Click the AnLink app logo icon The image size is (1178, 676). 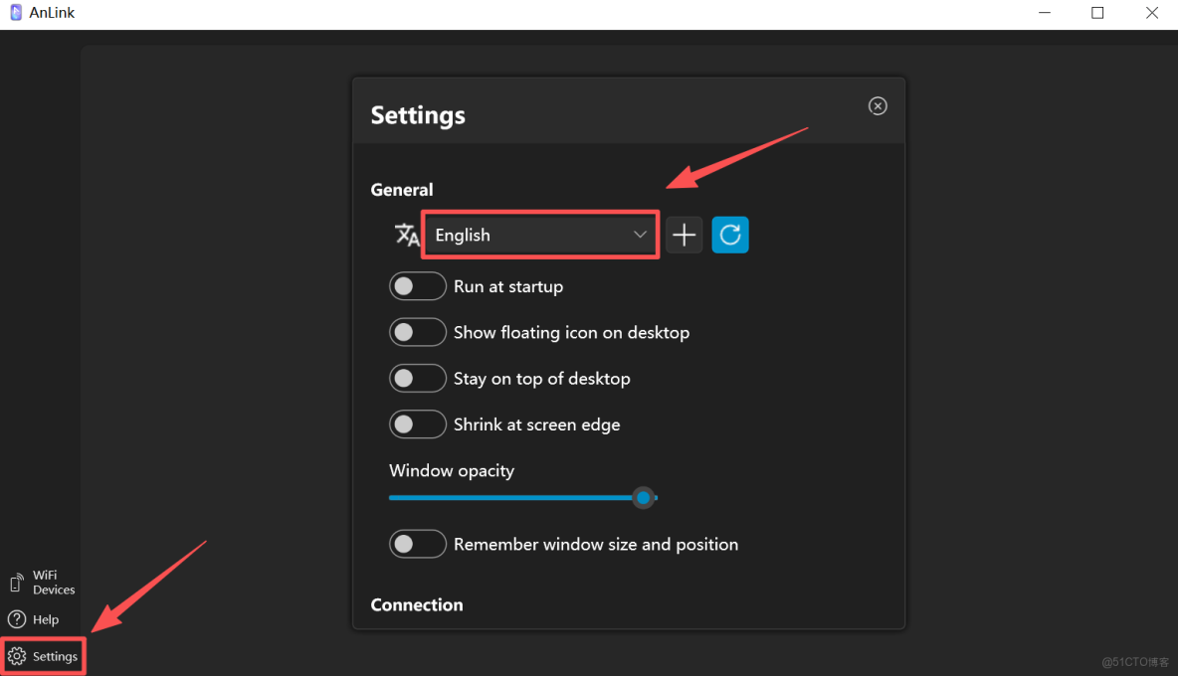(x=15, y=13)
